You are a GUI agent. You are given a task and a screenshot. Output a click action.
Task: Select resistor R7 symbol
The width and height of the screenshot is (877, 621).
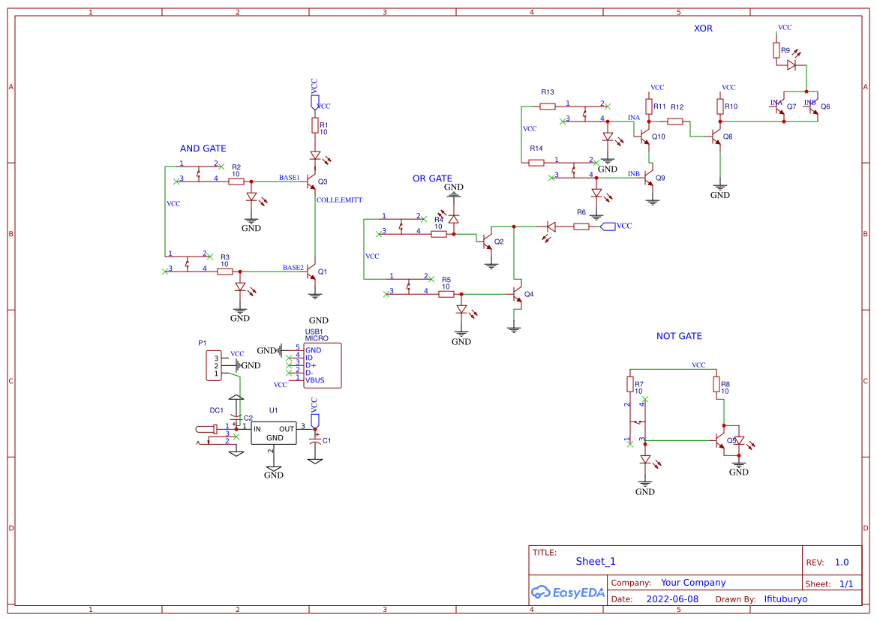[x=630, y=385]
